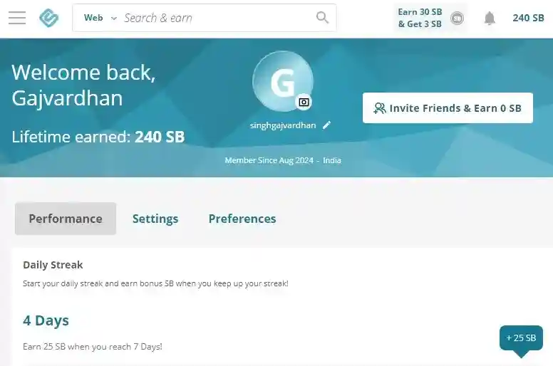Click the SB coin goal icon
Screen dimensions: 553x366
(457, 18)
